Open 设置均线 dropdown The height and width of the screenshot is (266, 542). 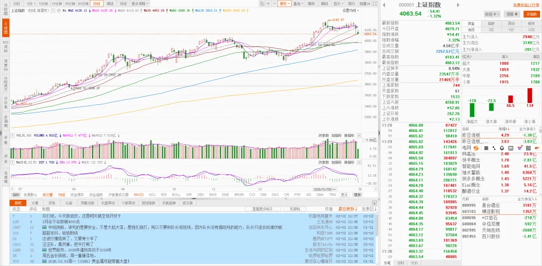350,11
